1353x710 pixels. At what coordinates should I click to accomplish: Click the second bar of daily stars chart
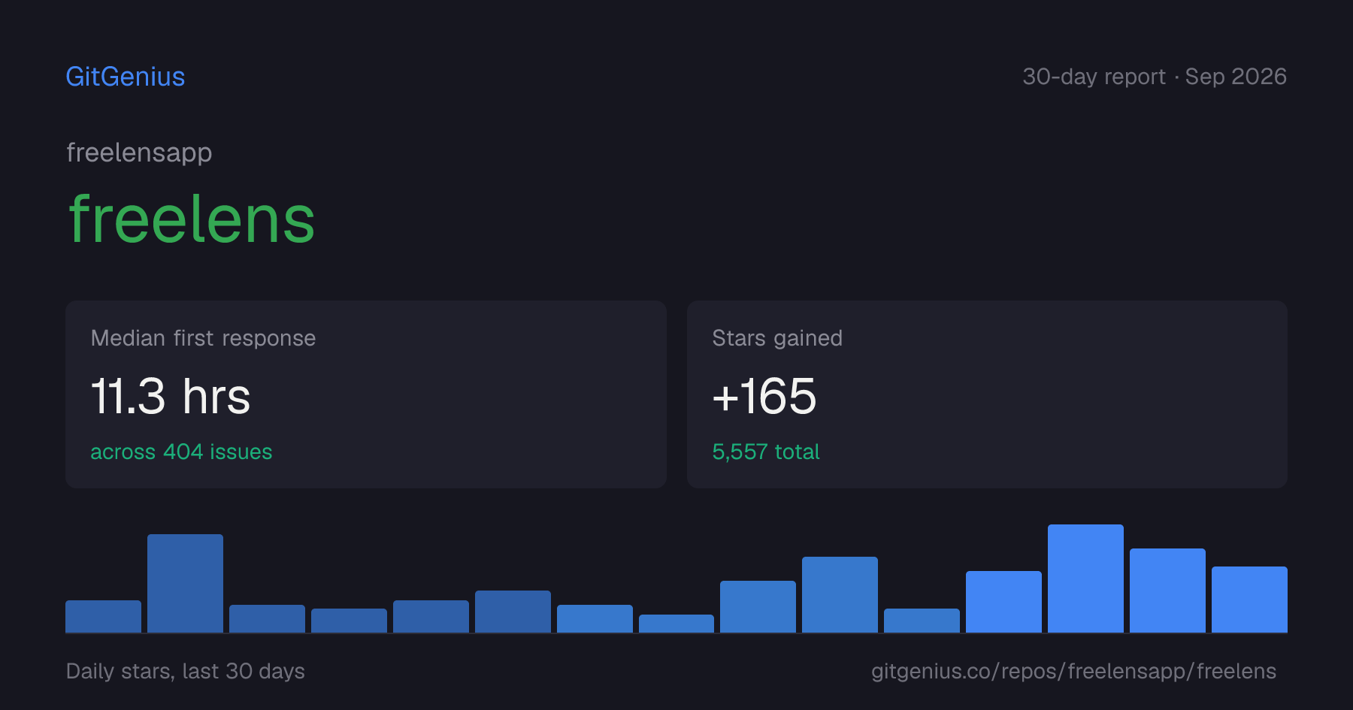185,583
